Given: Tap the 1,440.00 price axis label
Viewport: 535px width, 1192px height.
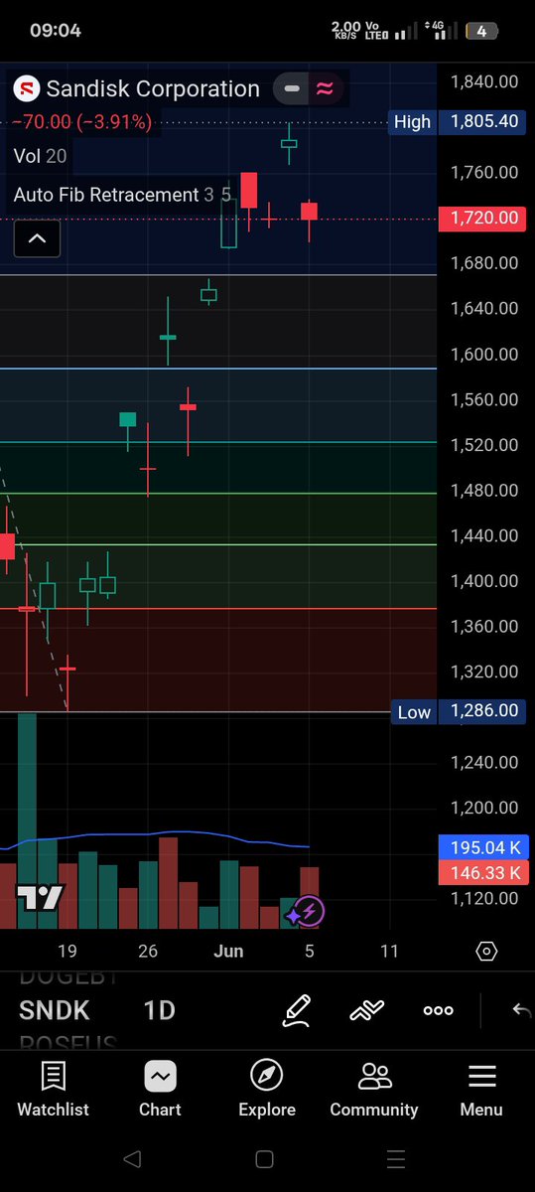Looking at the screenshot, I should [x=483, y=536].
